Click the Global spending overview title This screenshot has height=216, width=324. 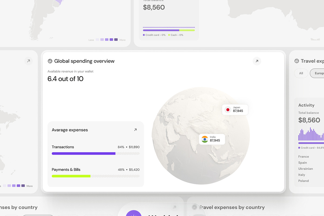click(x=85, y=61)
